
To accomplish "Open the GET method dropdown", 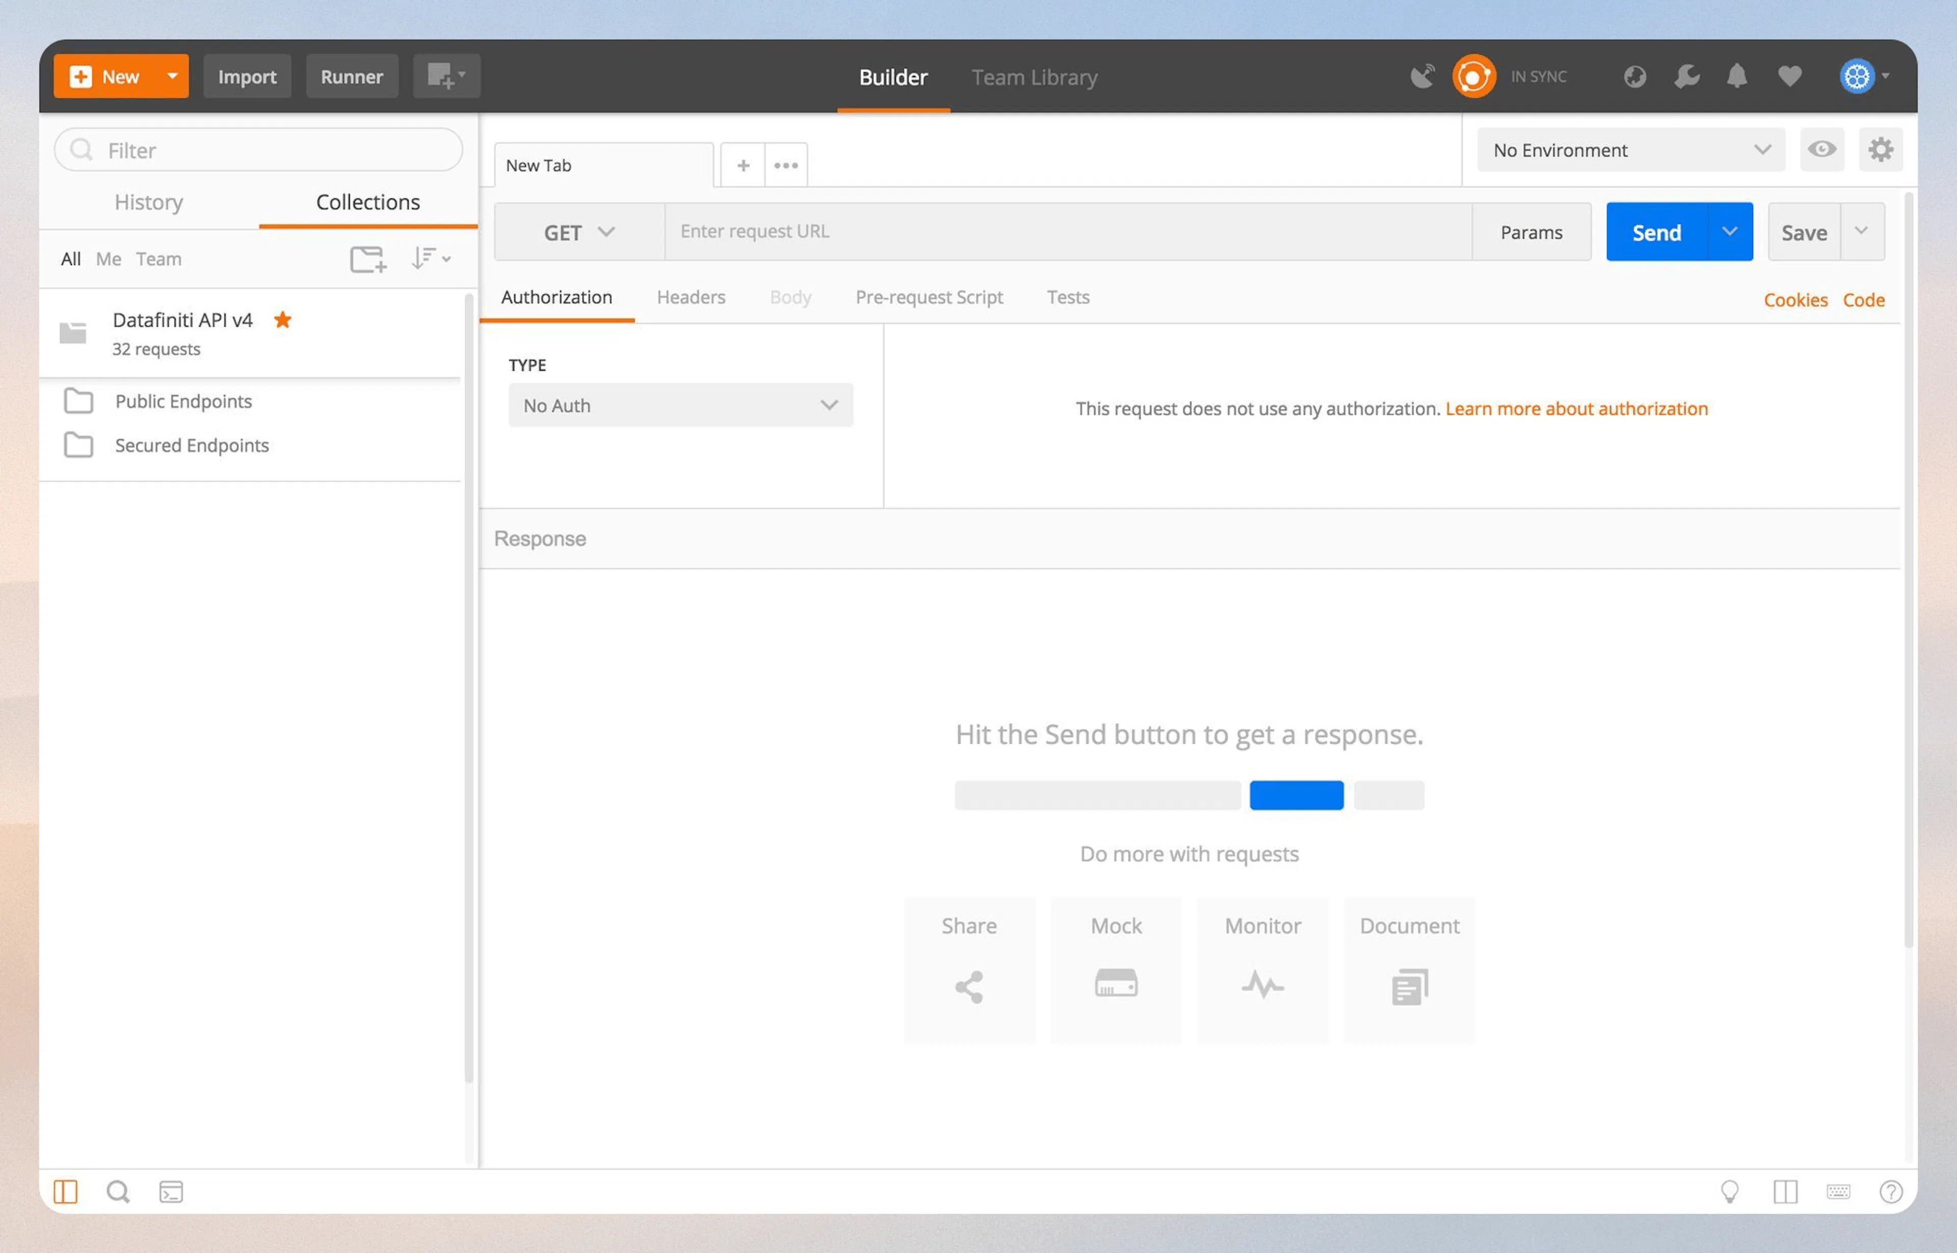I will coord(579,232).
